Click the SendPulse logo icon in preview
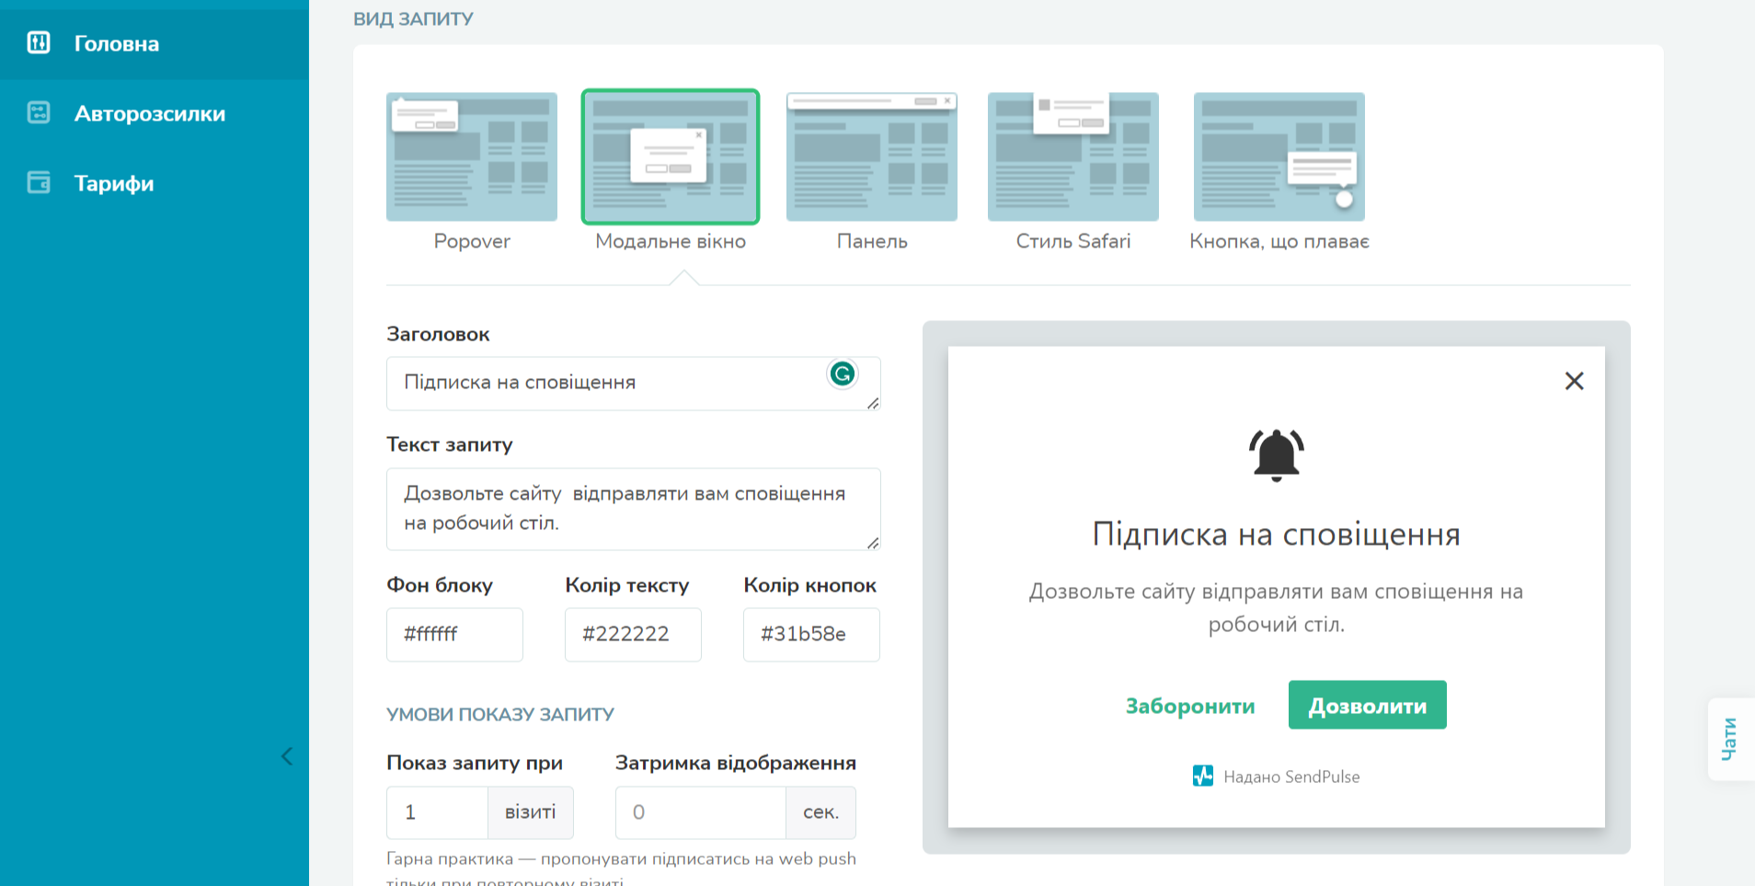Viewport: 1755px width, 886px height. (x=1203, y=776)
